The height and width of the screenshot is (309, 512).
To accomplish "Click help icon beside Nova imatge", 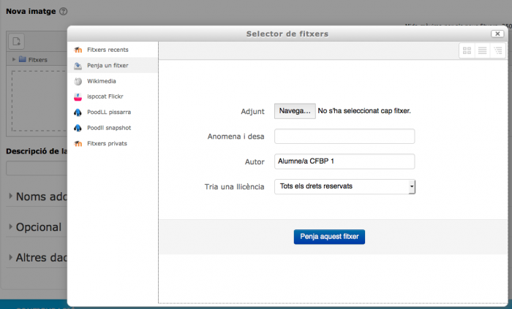I will coord(63,12).
